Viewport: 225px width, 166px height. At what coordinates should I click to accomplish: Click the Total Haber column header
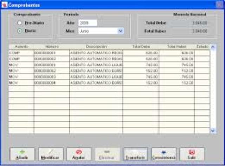point(177,47)
